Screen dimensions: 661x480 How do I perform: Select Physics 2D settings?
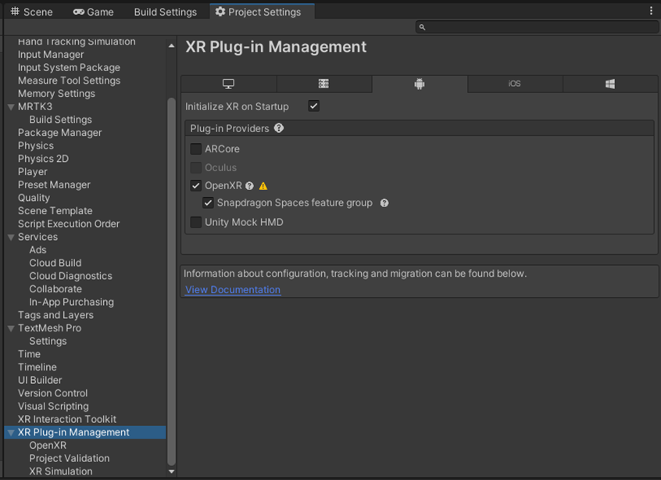point(43,159)
